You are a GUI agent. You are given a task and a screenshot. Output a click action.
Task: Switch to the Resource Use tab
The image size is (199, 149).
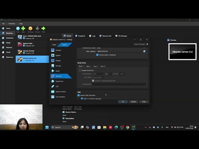(x=105, y=36)
